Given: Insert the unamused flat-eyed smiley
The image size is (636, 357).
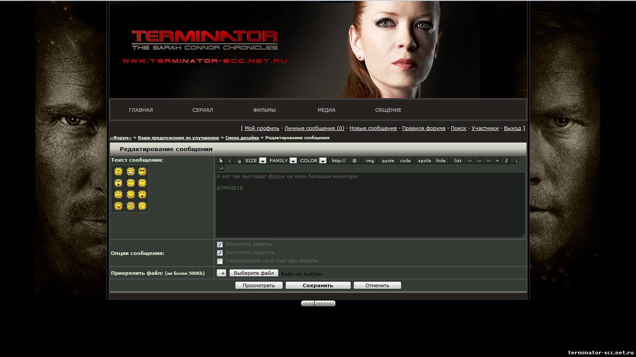Looking at the screenshot, I should coord(130,183).
